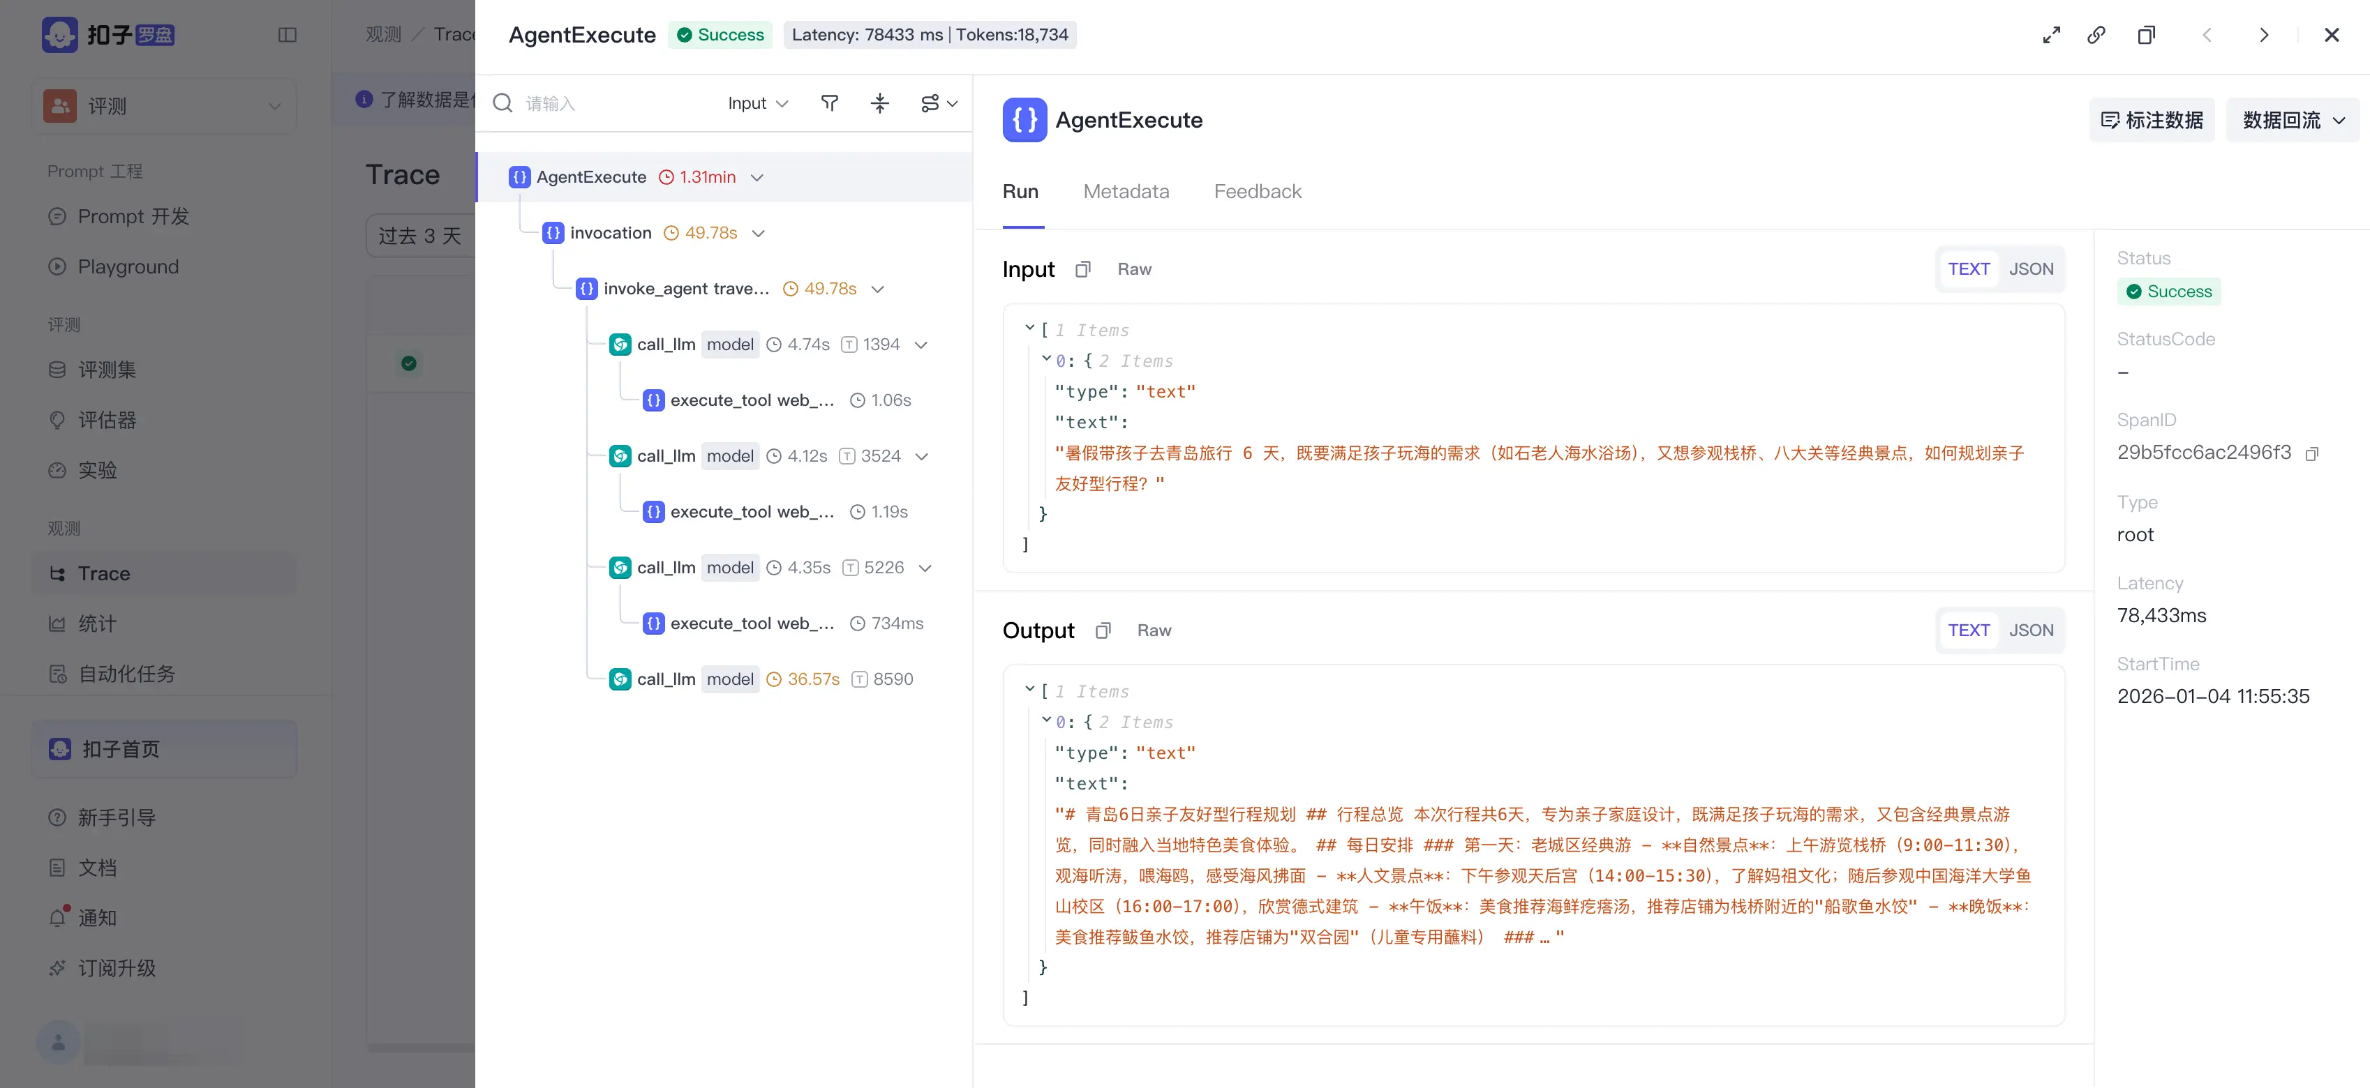Open Prompt 开发 in sidebar
This screenshot has height=1088, width=2370.
164,216
